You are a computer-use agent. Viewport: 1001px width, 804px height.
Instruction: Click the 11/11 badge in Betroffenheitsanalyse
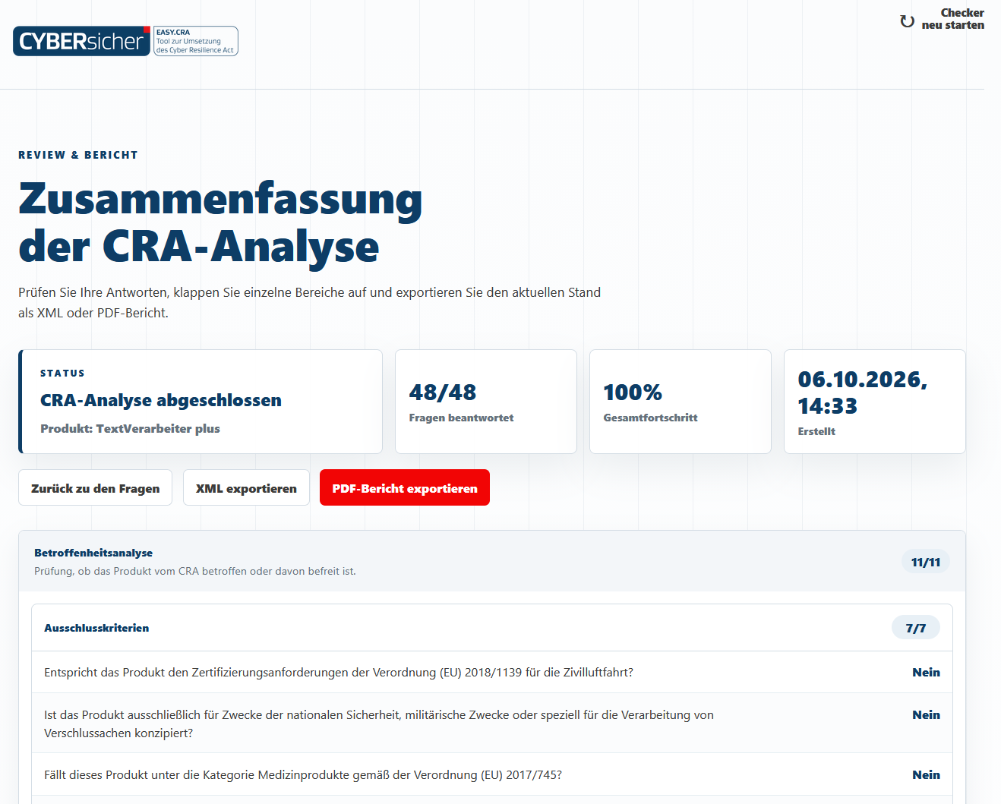[926, 562]
